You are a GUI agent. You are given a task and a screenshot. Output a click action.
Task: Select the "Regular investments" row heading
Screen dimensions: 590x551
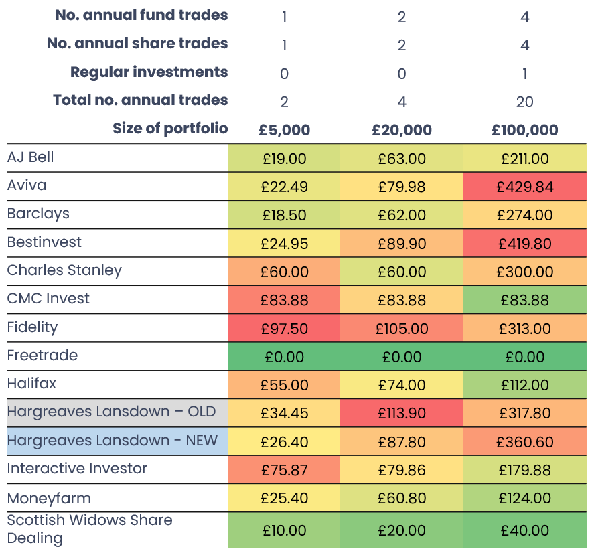click(149, 72)
